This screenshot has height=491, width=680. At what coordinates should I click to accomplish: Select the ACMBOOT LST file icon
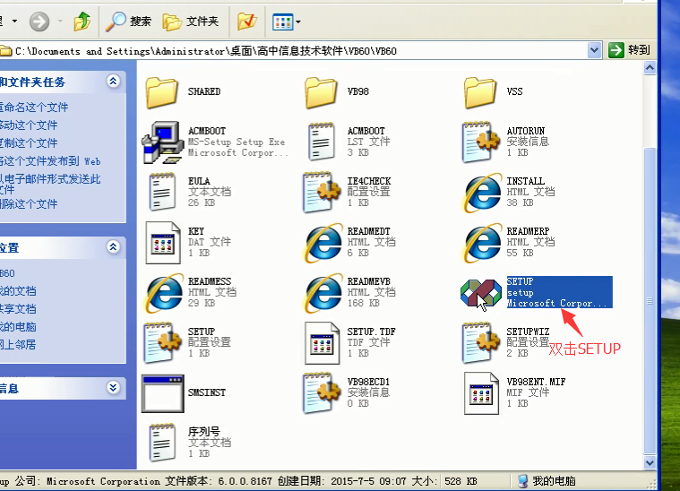click(x=322, y=142)
